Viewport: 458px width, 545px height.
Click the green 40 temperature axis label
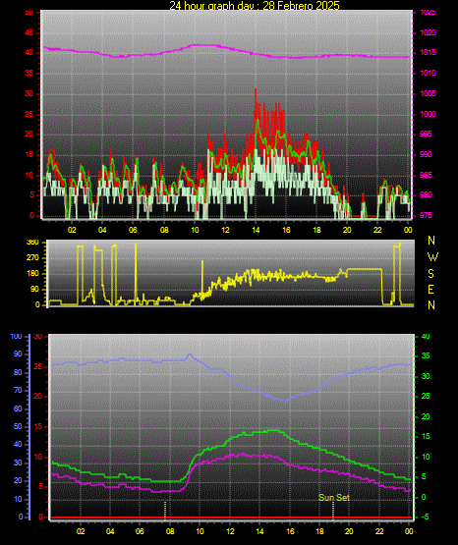pyautogui.click(x=426, y=336)
